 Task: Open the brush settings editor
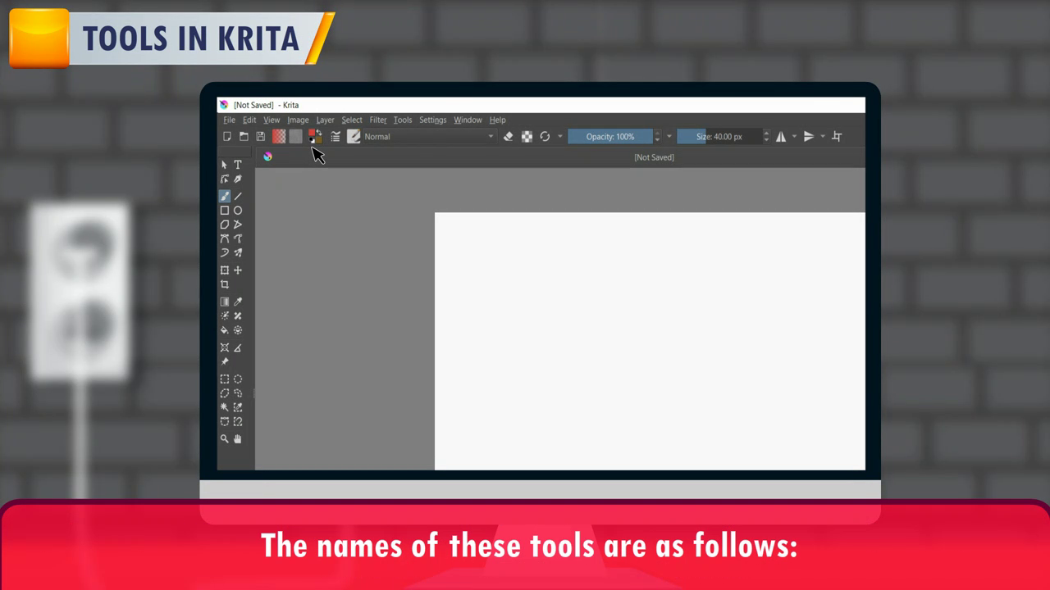(x=336, y=137)
